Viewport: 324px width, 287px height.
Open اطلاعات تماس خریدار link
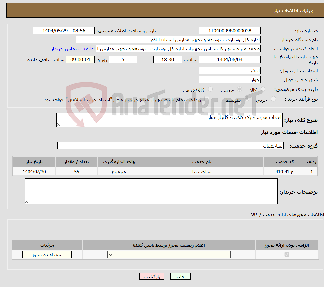click(73, 49)
